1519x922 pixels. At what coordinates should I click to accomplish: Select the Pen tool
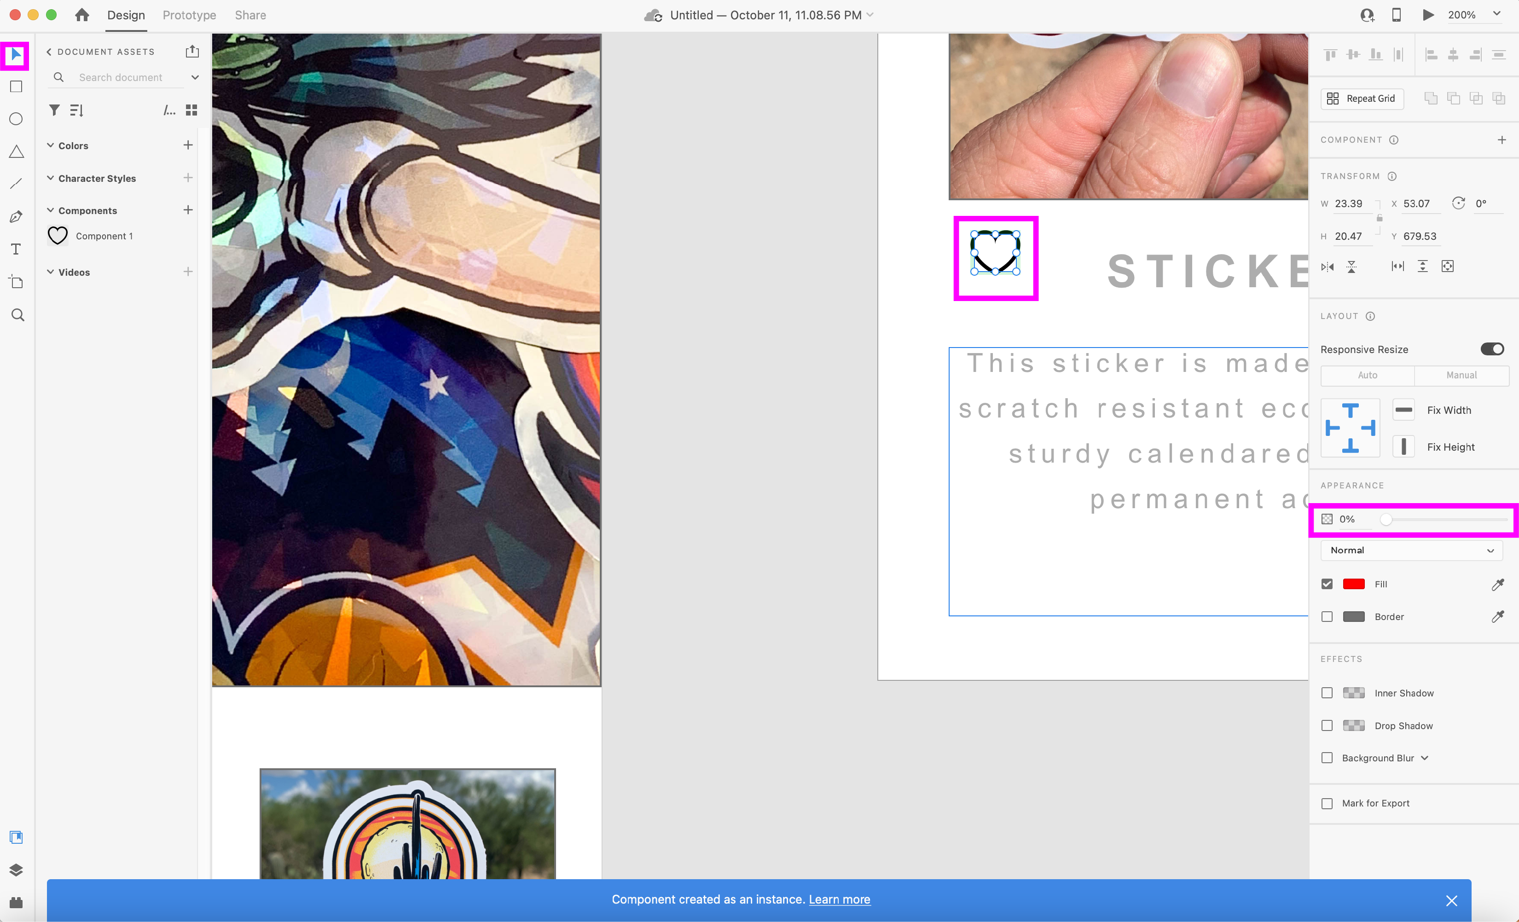(x=17, y=216)
